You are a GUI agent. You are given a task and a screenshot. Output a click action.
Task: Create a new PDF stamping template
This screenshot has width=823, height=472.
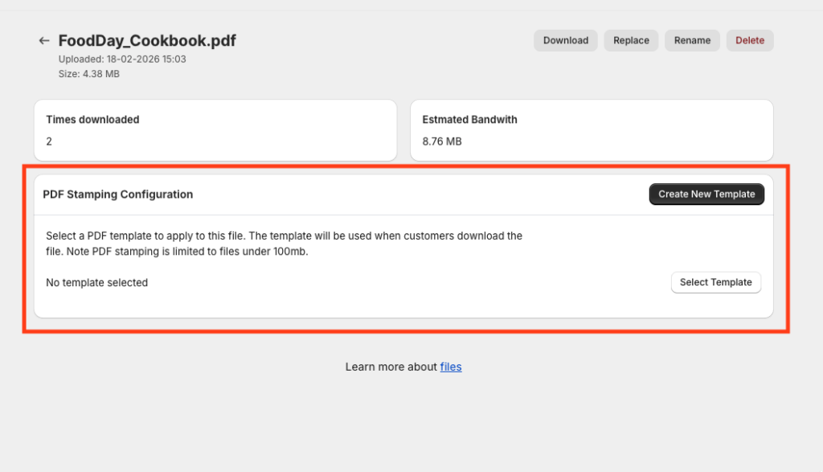706,194
